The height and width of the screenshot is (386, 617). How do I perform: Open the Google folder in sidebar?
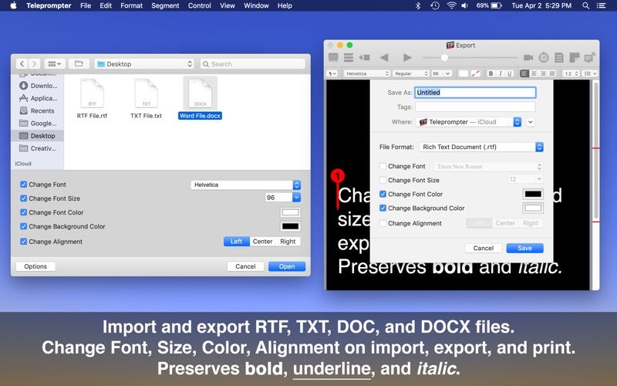click(38, 124)
